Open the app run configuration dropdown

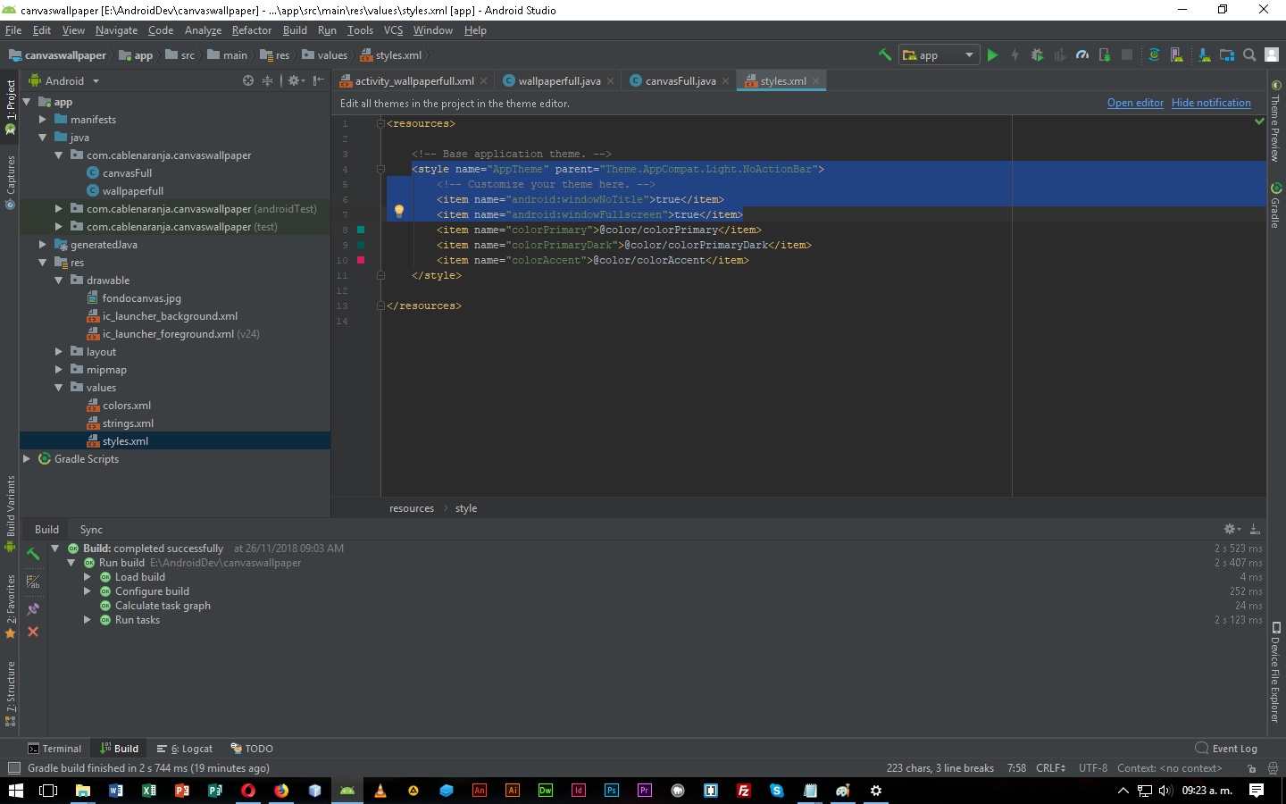[939, 55]
